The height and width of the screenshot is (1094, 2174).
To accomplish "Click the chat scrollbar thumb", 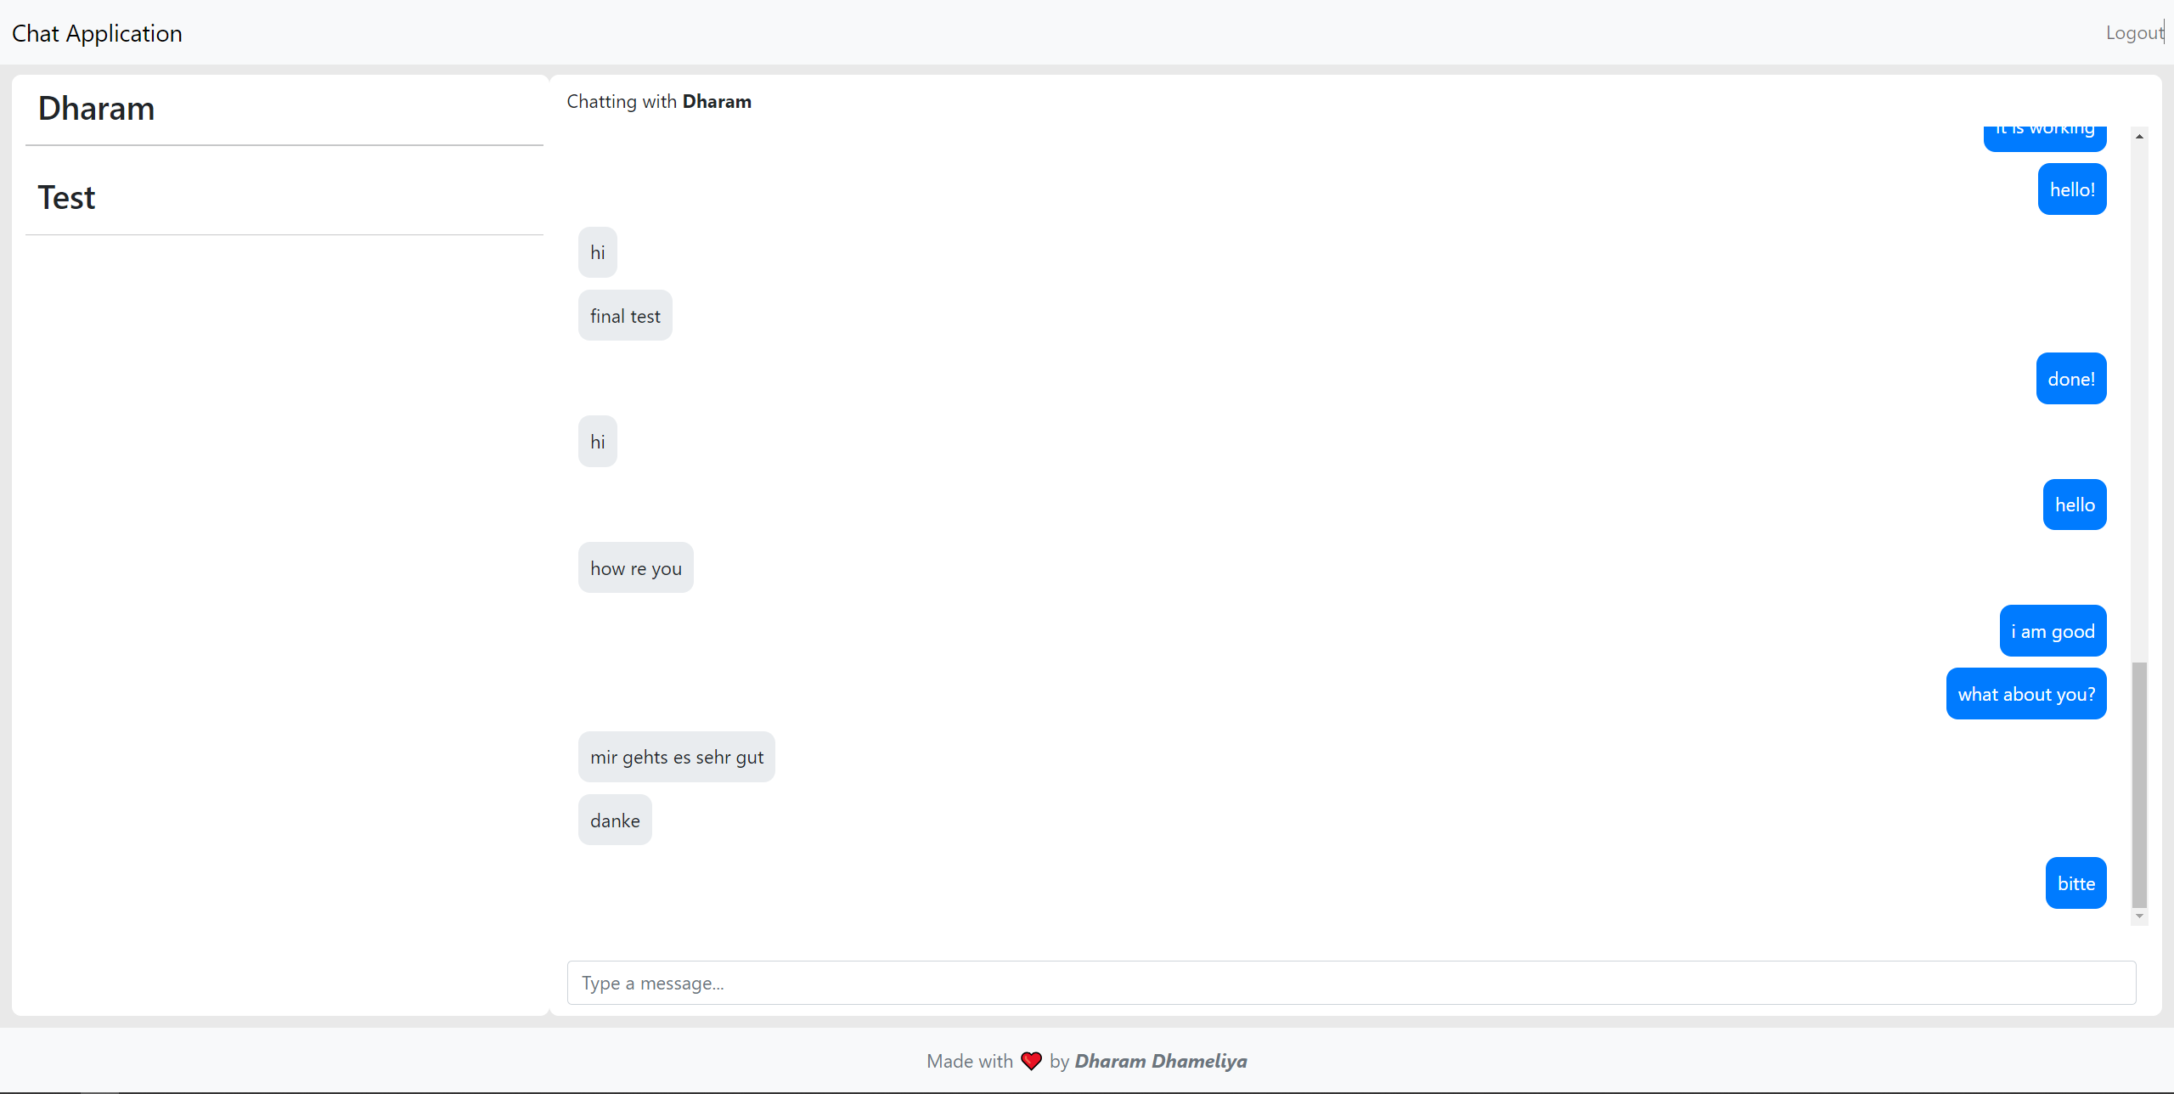I will [x=2139, y=784].
